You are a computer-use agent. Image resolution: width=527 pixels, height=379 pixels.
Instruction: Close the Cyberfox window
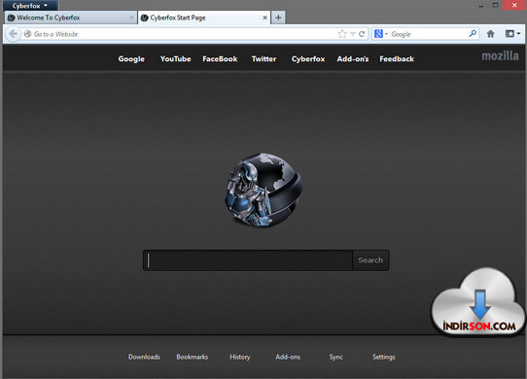(514, 6)
